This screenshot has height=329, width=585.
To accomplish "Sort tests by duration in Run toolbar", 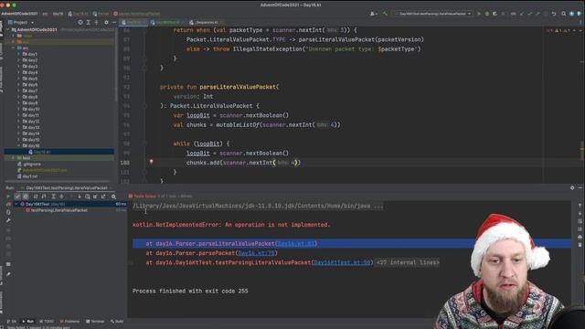I will coord(44,196).
